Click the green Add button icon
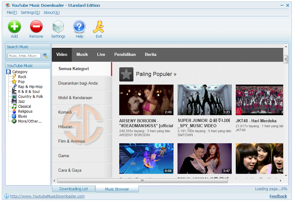 click(x=14, y=27)
